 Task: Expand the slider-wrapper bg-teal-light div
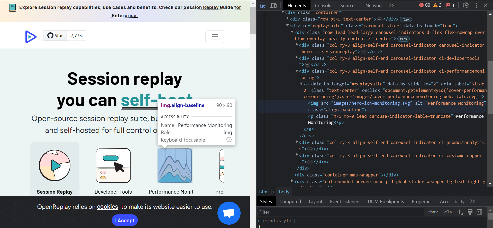(292, 181)
